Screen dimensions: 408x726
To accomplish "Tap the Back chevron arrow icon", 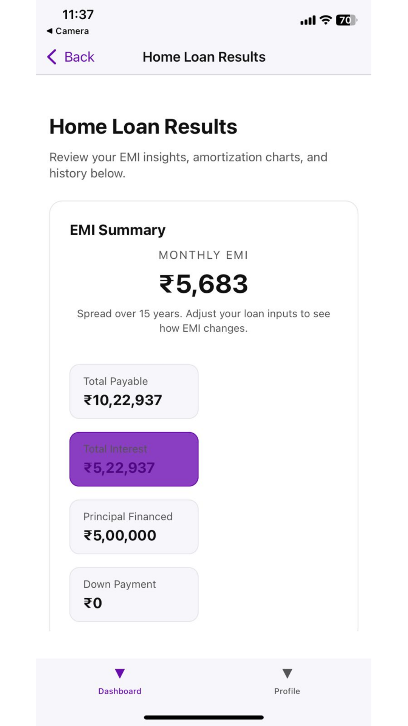I will [52, 57].
